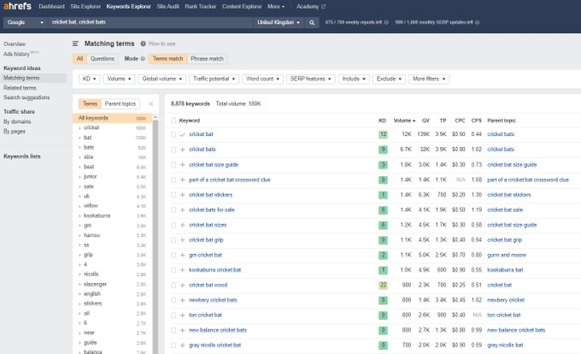Check the 'cricket bat size guide' row checkbox
This screenshot has height=354, width=581.
pyautogui.click(x=173, y=165)
